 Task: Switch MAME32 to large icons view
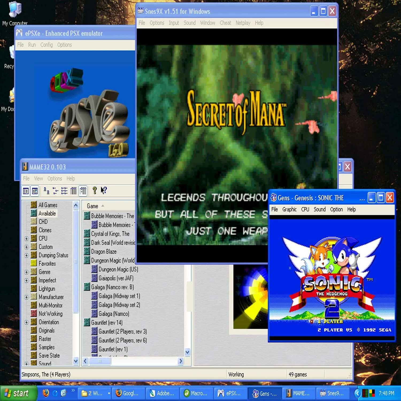coord(46,191)
